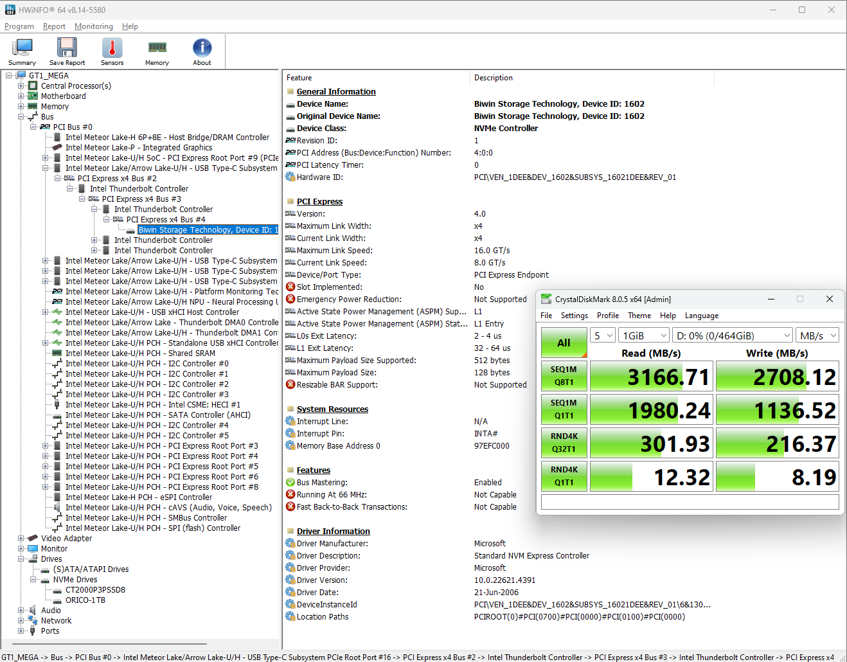Select the Motherboard tree node
Image resolution: width=847 pixels, height=662 pixels.
pos(63,96)
